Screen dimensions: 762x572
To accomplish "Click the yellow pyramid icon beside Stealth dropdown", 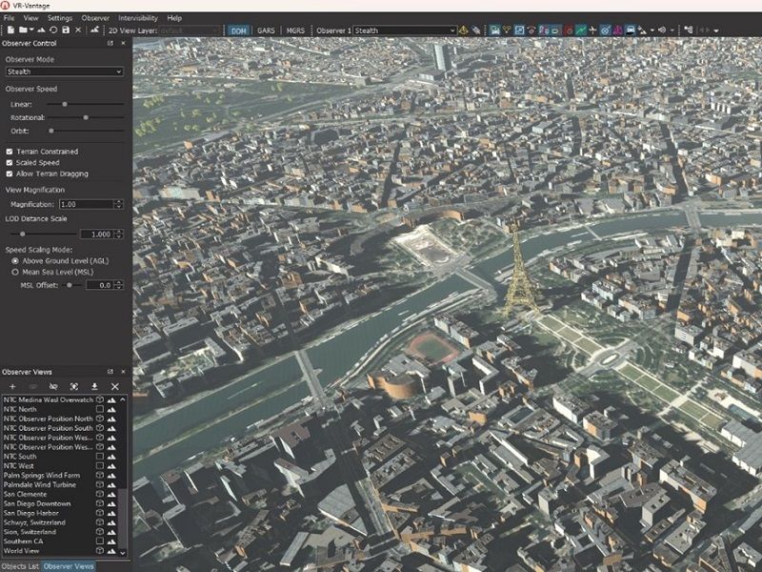I will tap(464, 31).
